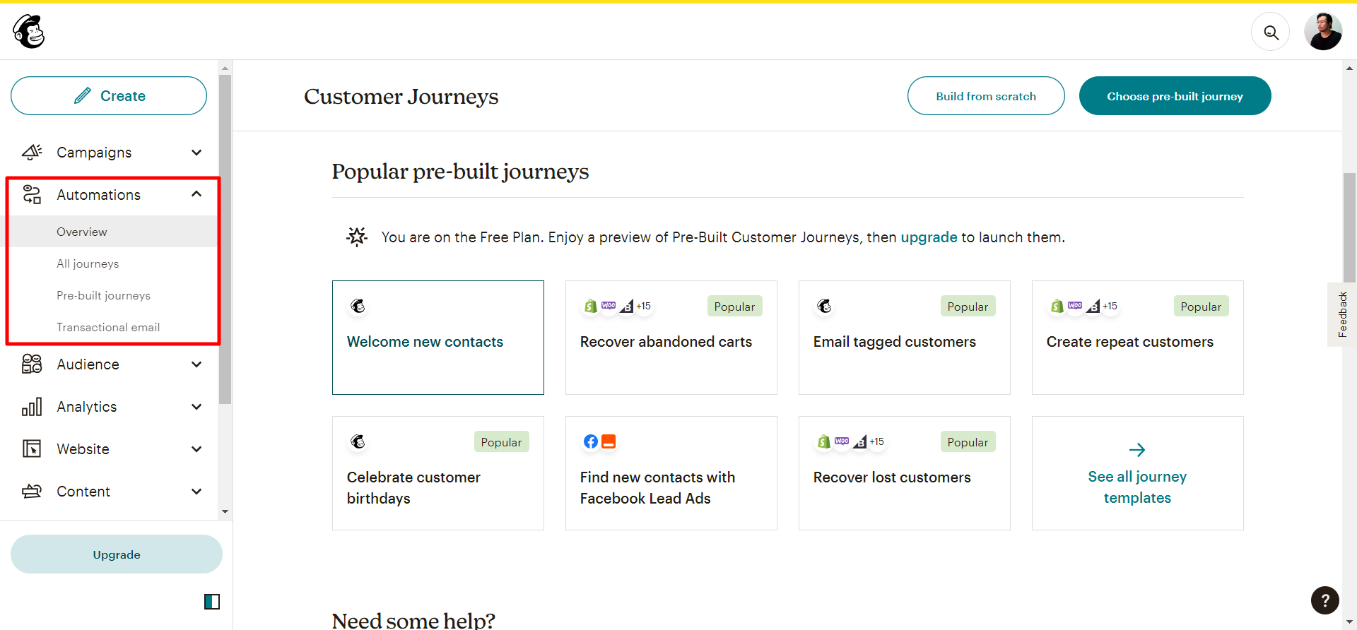Click the Website sidebar icon
The image size is (1357, 630).
(32, 449)
